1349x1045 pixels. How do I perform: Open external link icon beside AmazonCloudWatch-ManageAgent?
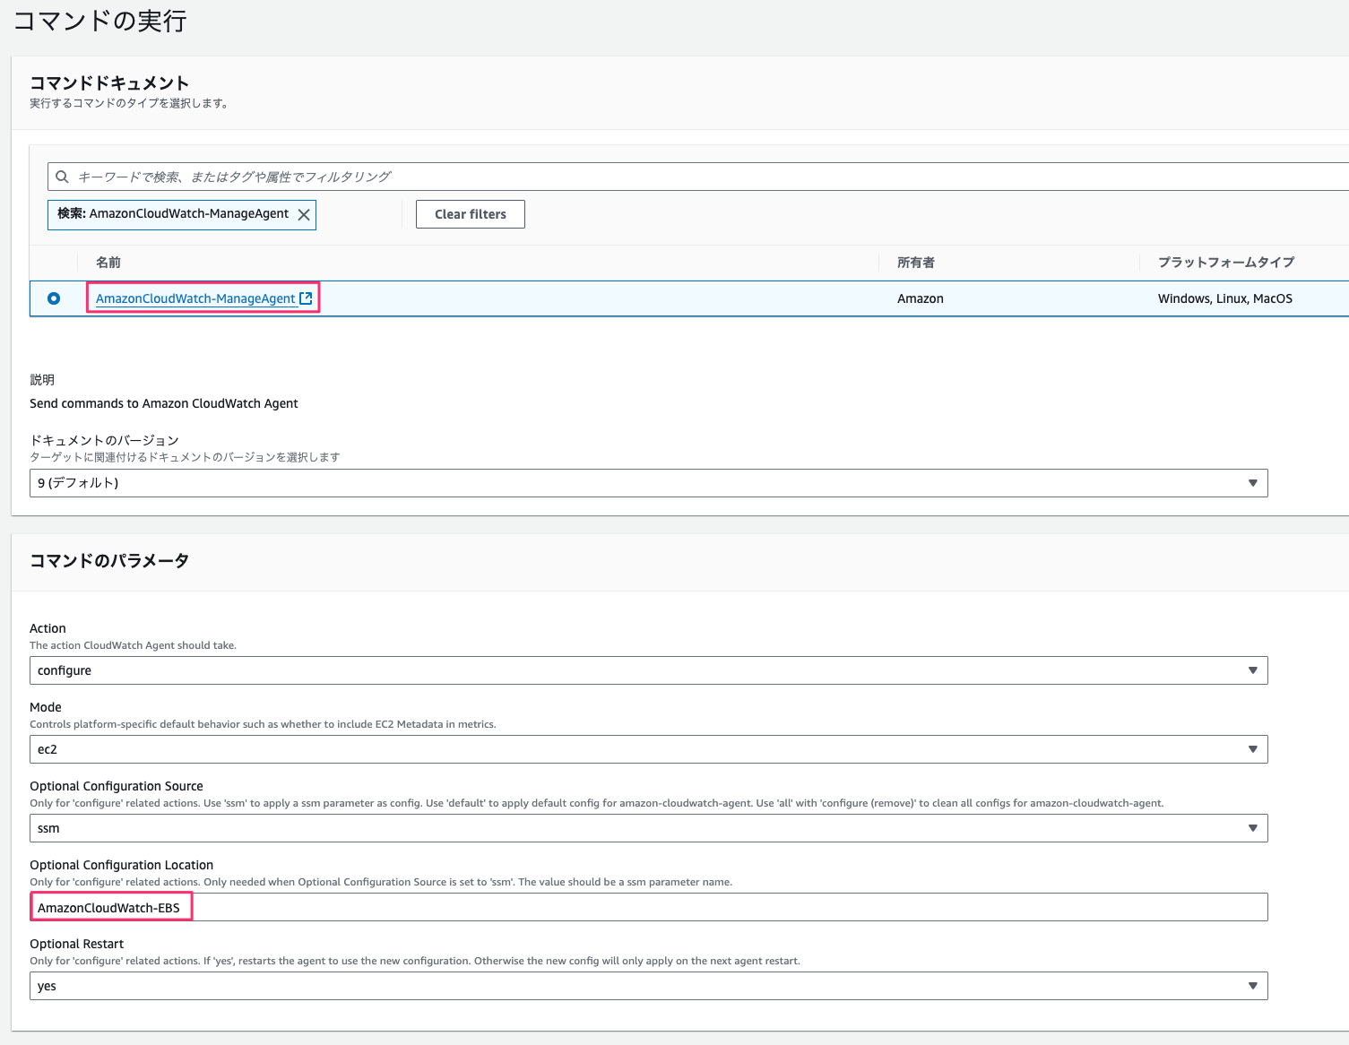306,298
